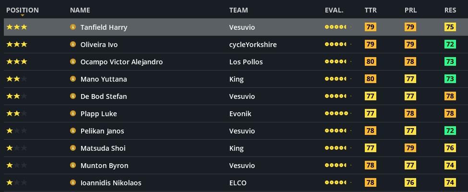Sort riders by NAME column header
The width and height of the screenshot is (468, 192).
(x=80, y=10)
